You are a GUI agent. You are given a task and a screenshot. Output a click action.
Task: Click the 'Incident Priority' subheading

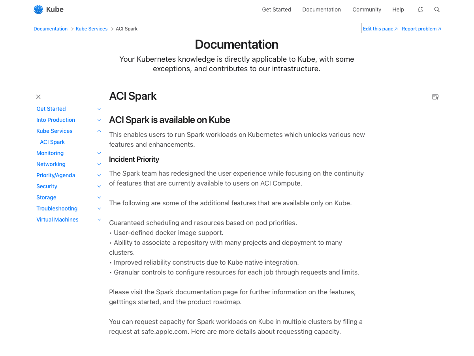point(134,159)
